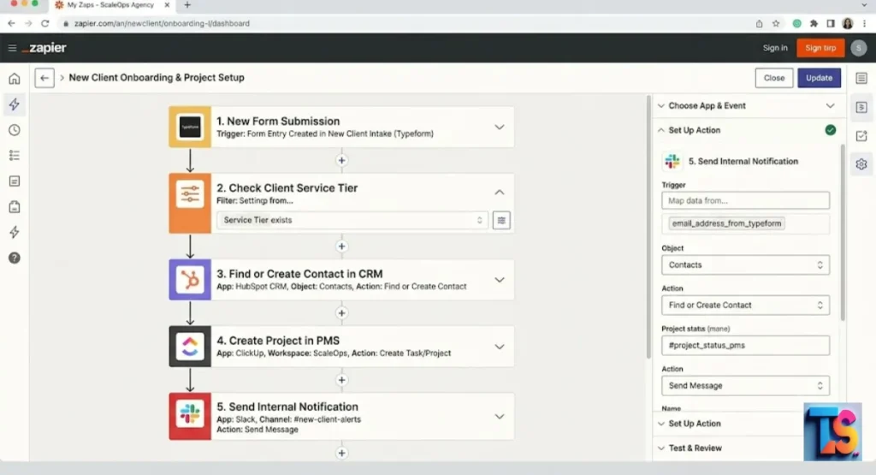Image resolution: width=876 pixels, height=475 pixels.
Task: Add a step after Send Internal Notification
Action: click(342, 453)
